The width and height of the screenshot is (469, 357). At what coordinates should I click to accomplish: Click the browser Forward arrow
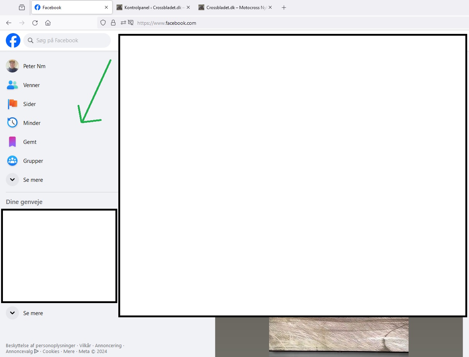(x=22, y=23)
